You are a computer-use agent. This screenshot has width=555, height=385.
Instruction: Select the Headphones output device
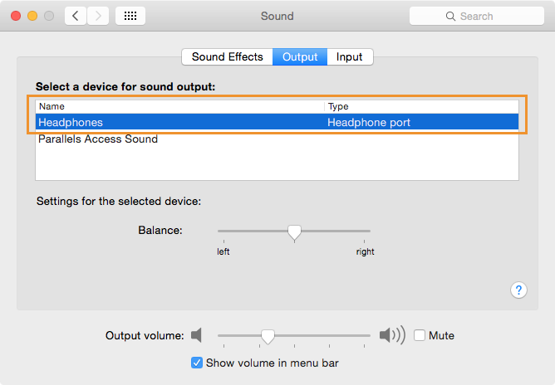click(x=277, y=122)
